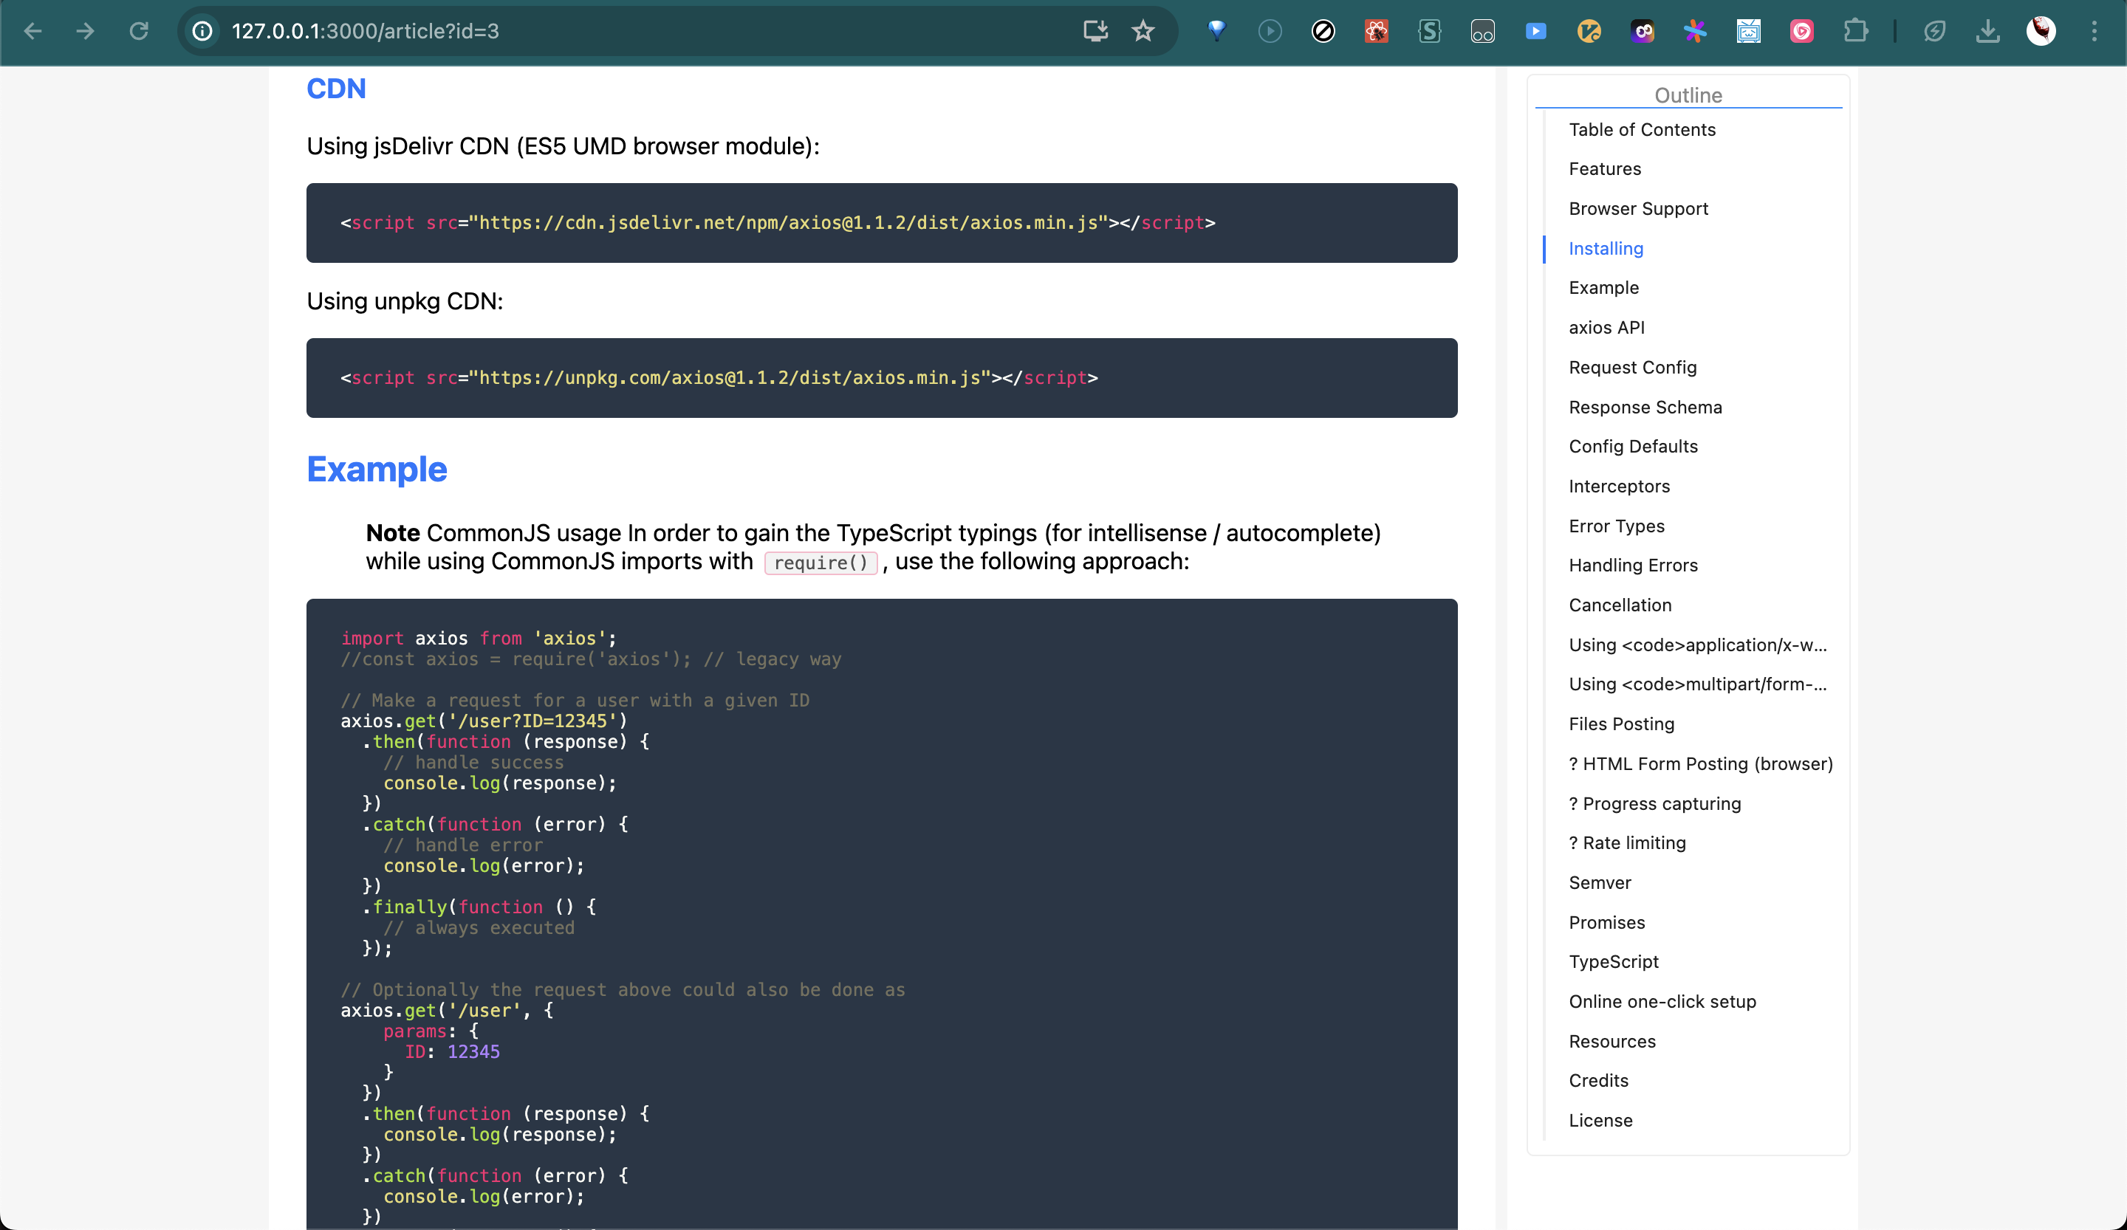2127x1230 pixels.
Task: Click the 'Using unpkg CDN:' paragraph text
Action: (x=404, y=301)
